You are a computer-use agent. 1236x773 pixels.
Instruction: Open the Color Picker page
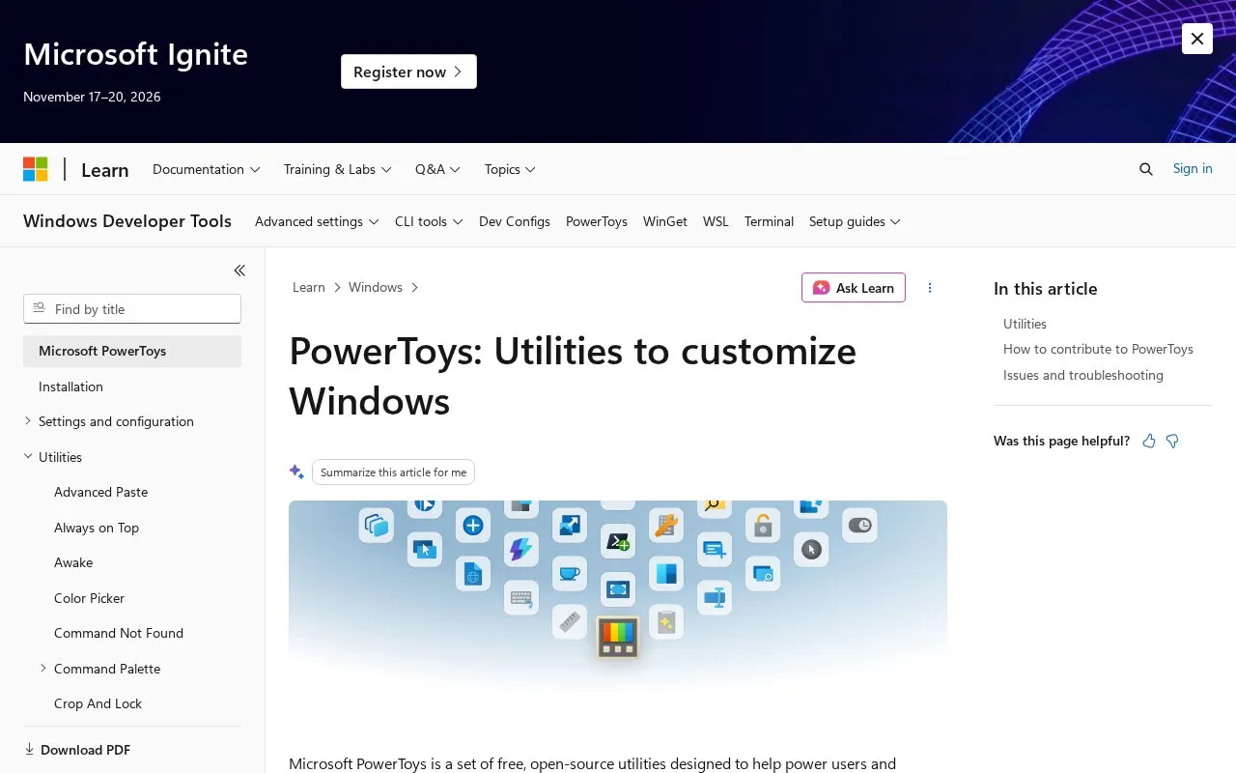coord(90,598)
